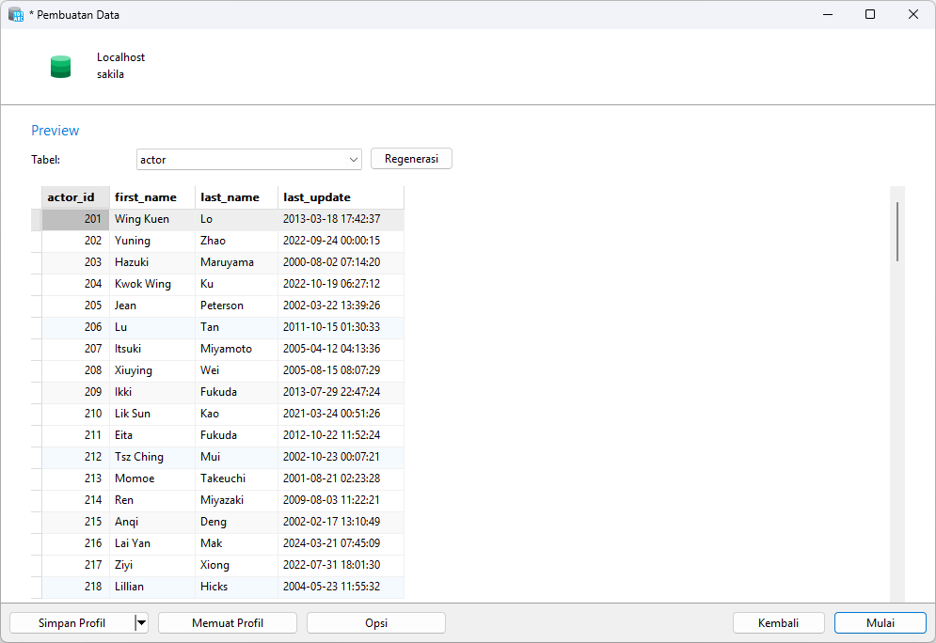Select the cell '2022-09-24 00:00:15'

click(341, 241)
